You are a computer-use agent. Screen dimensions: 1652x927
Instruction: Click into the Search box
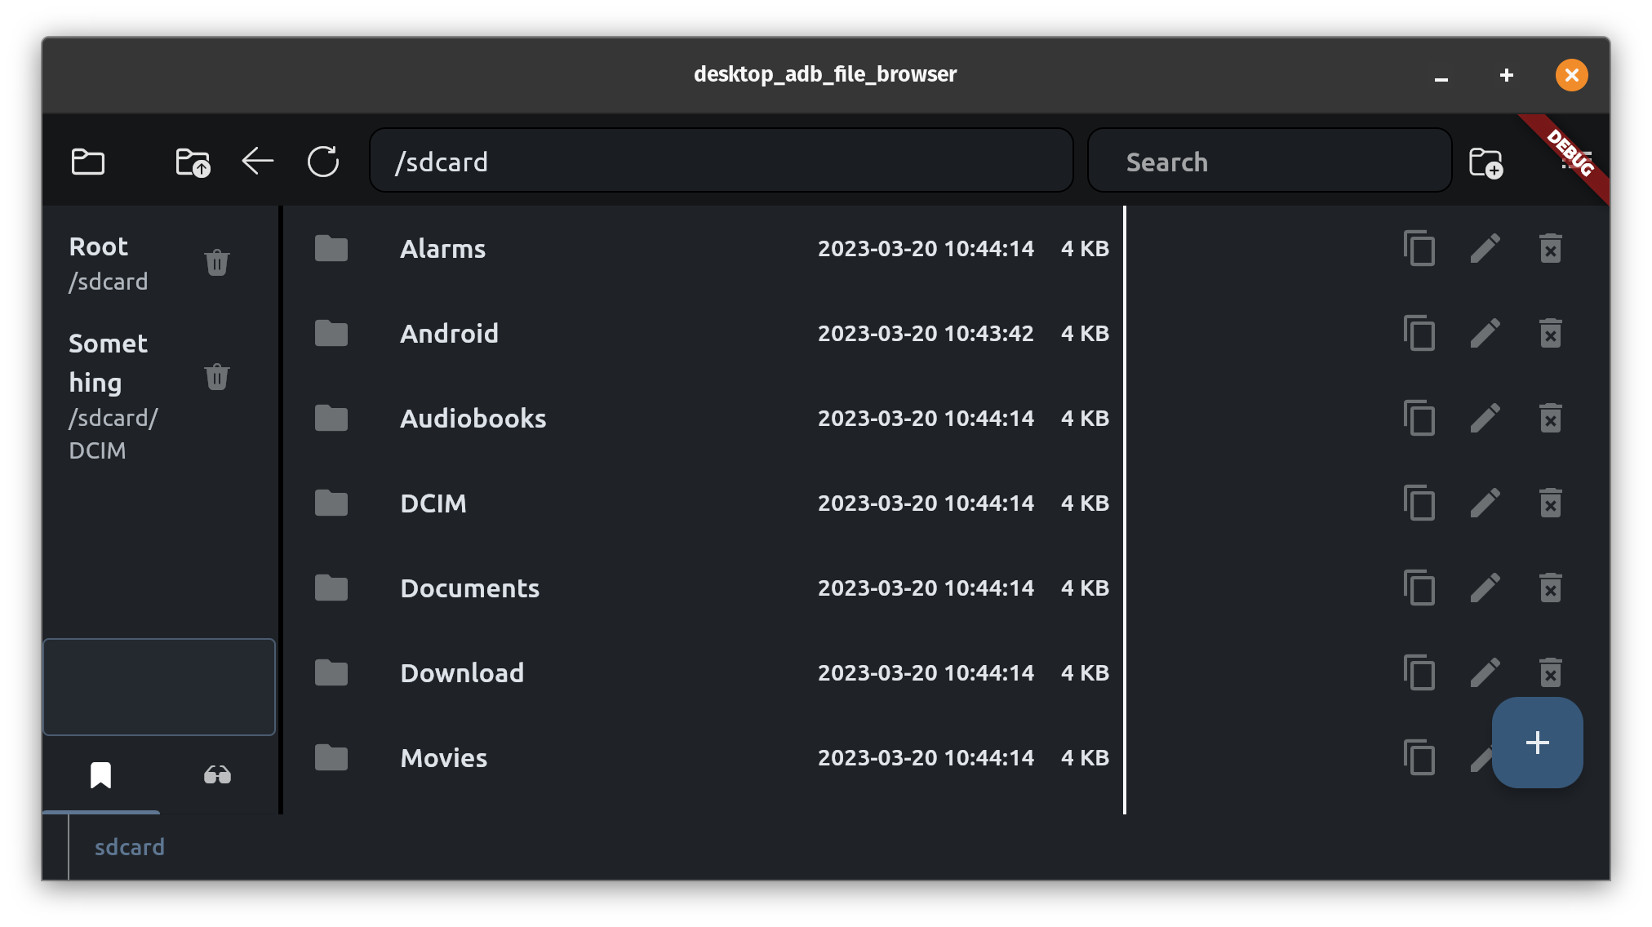(1269, 162)
